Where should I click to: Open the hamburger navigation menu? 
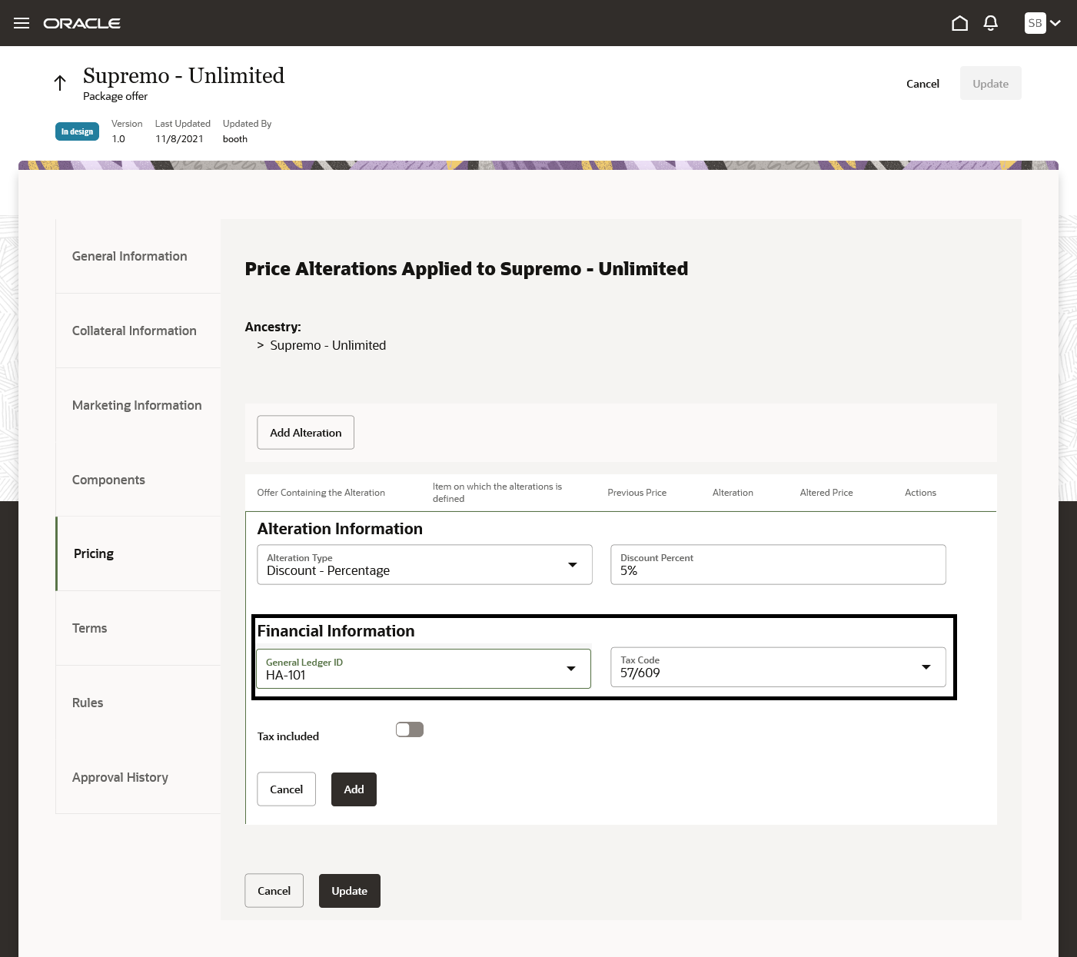[x=22, y=23]
